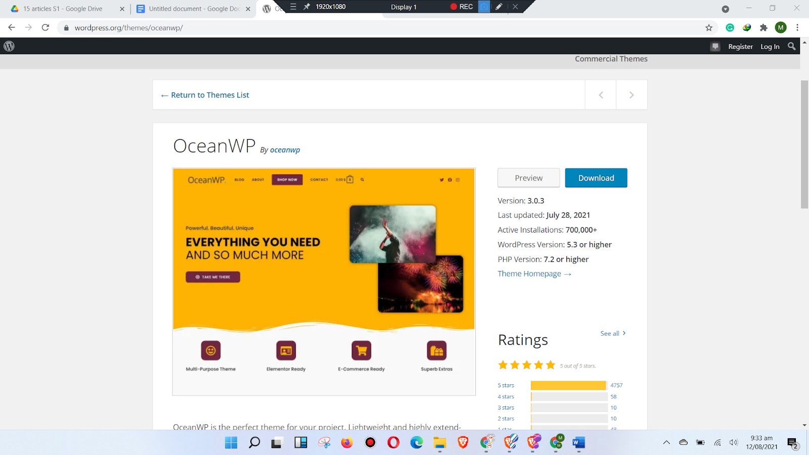This screenshot has height=455, width=809.
Task: Open the Grammarly extension icon
Action: click(x=730, y=28)
